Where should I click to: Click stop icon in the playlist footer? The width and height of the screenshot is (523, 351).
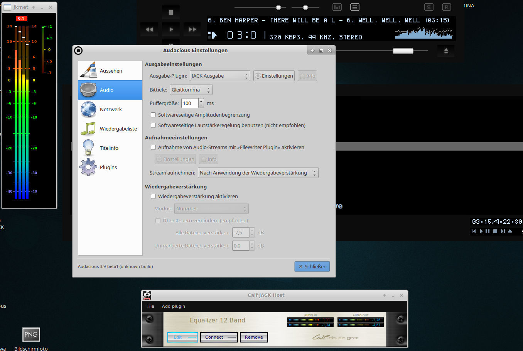pos(495,231)
